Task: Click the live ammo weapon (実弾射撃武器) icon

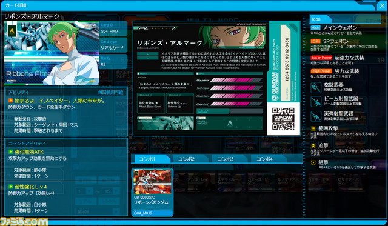Action: [316, 116]
